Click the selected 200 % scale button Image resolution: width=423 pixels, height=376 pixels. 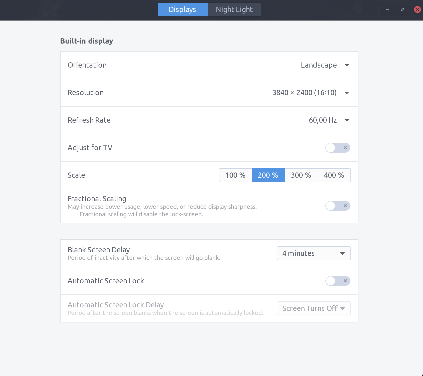coord(268,175)
